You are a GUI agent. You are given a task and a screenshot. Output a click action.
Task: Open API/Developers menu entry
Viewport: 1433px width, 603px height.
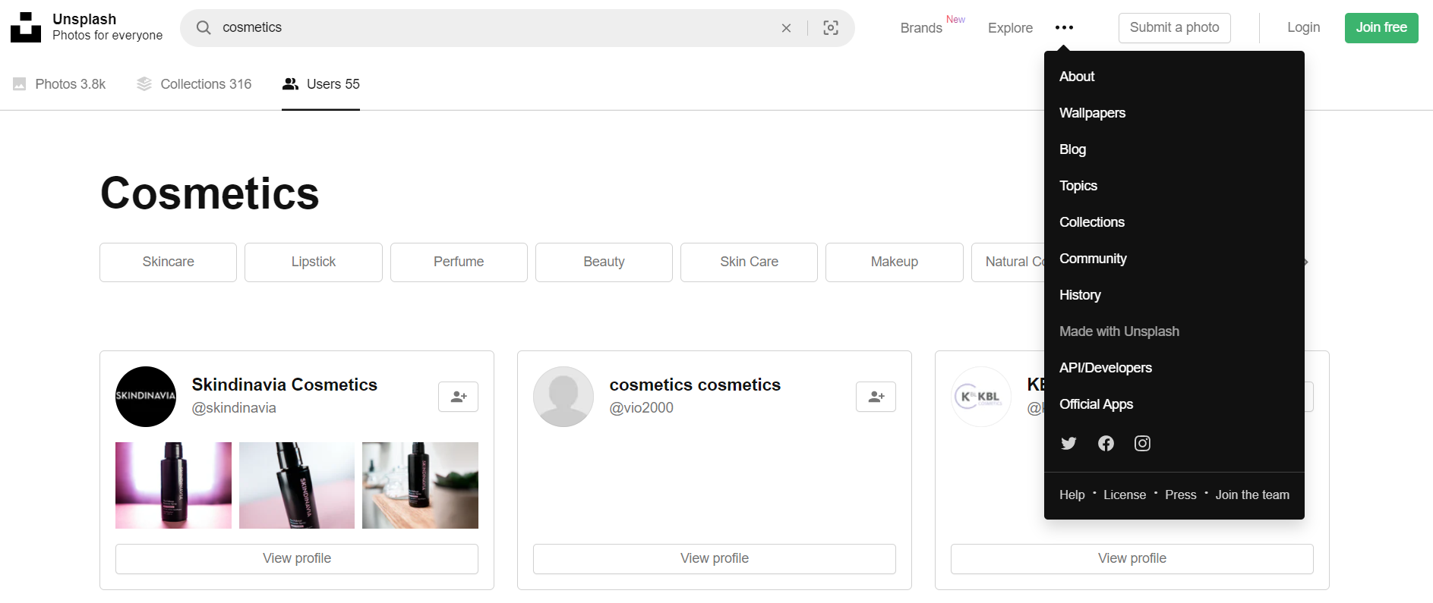(1105, 368)
